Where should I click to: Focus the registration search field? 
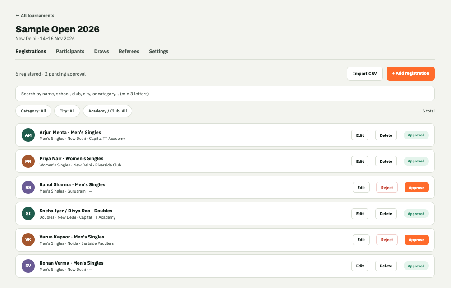(225, 94)
